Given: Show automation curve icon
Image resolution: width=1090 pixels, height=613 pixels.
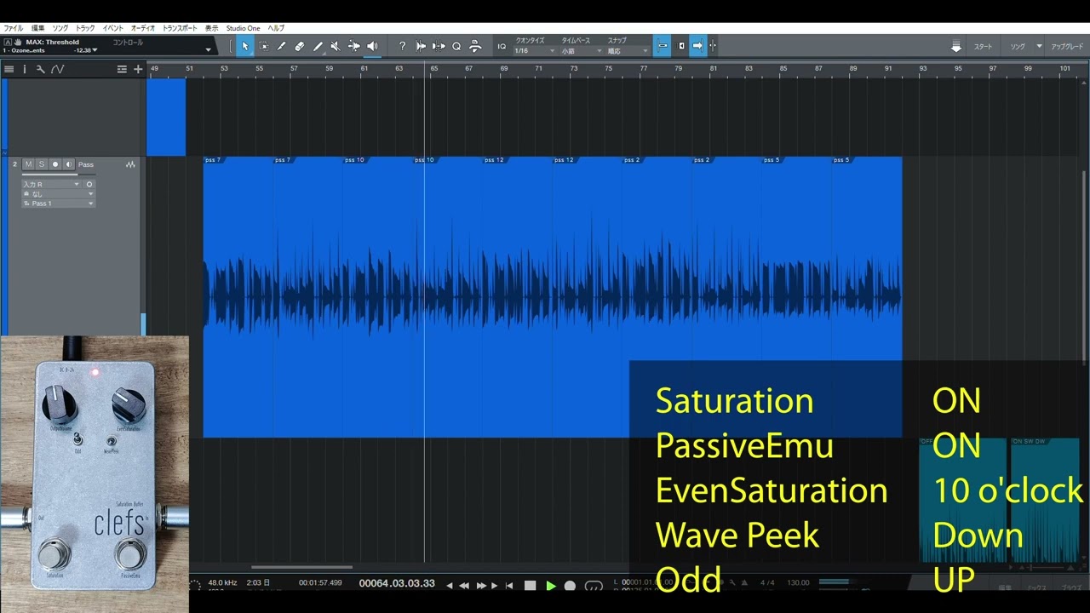Looking at the screenshot, I should pos(57,69).
